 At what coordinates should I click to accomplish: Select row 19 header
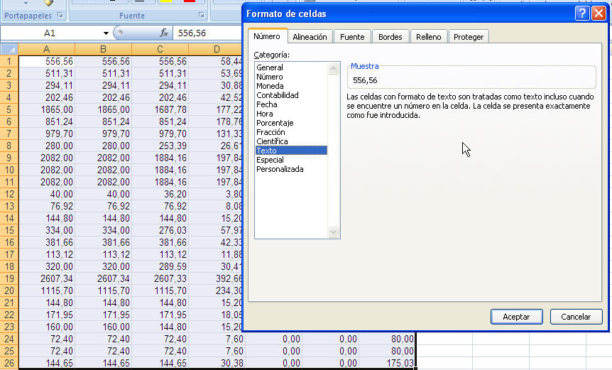click(x=9, y=278)
